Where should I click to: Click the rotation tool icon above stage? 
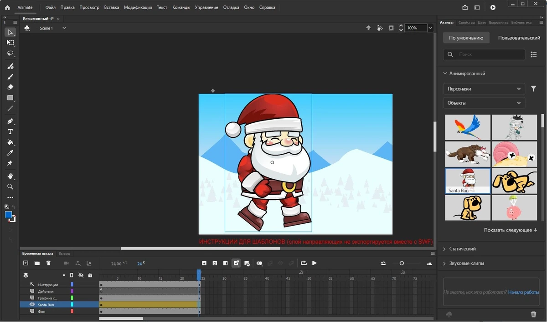coord(380,28)
